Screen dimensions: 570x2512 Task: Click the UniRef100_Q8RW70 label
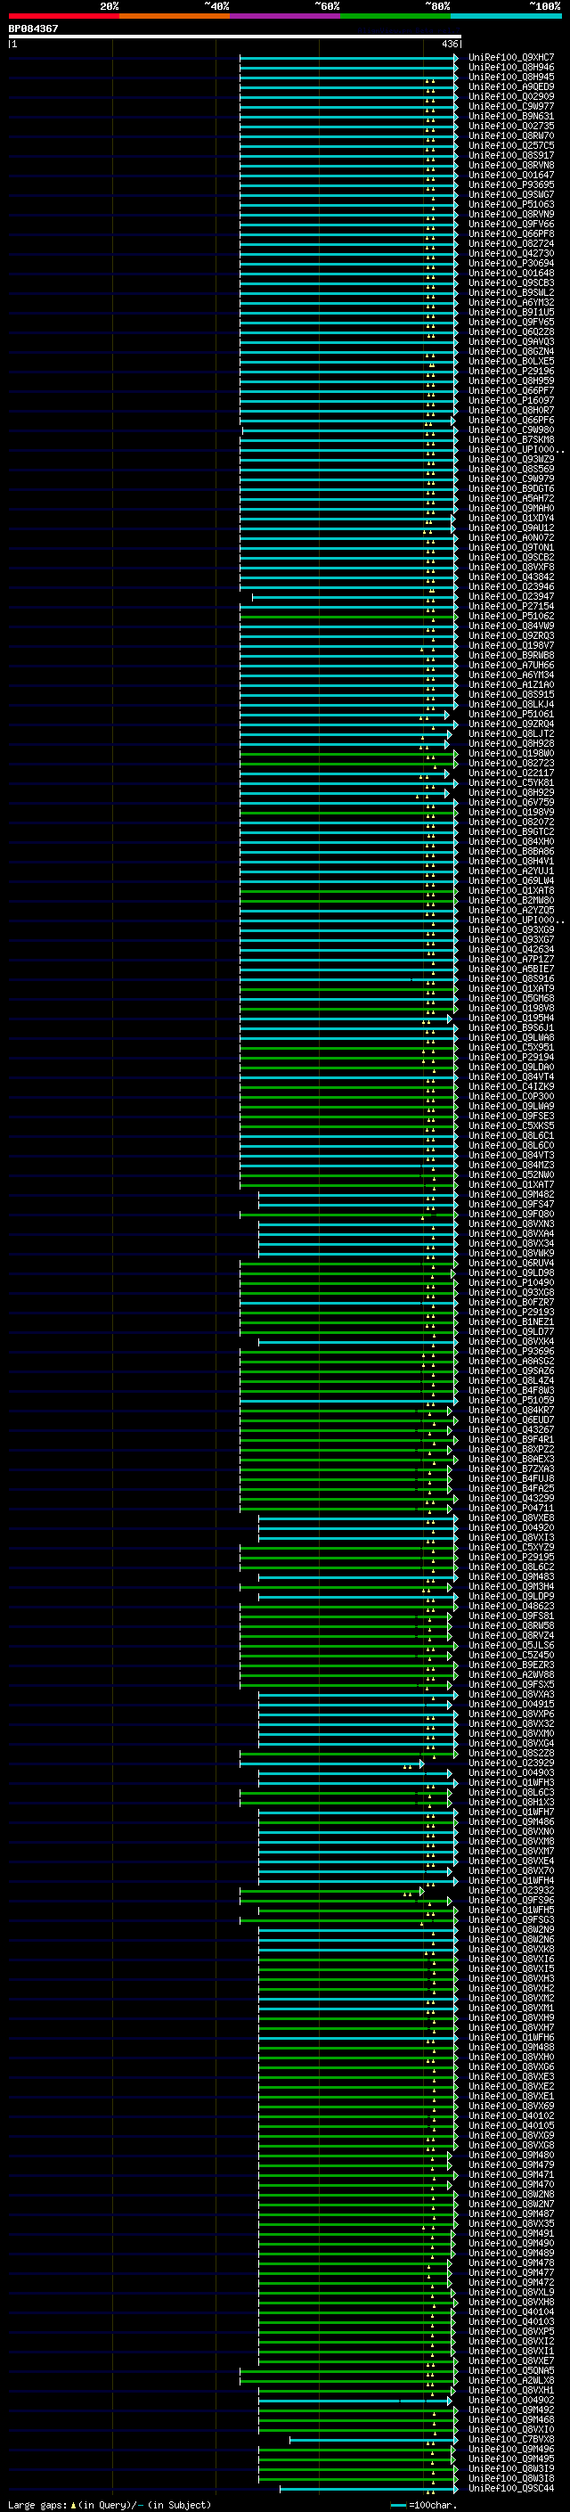[511, 135]
